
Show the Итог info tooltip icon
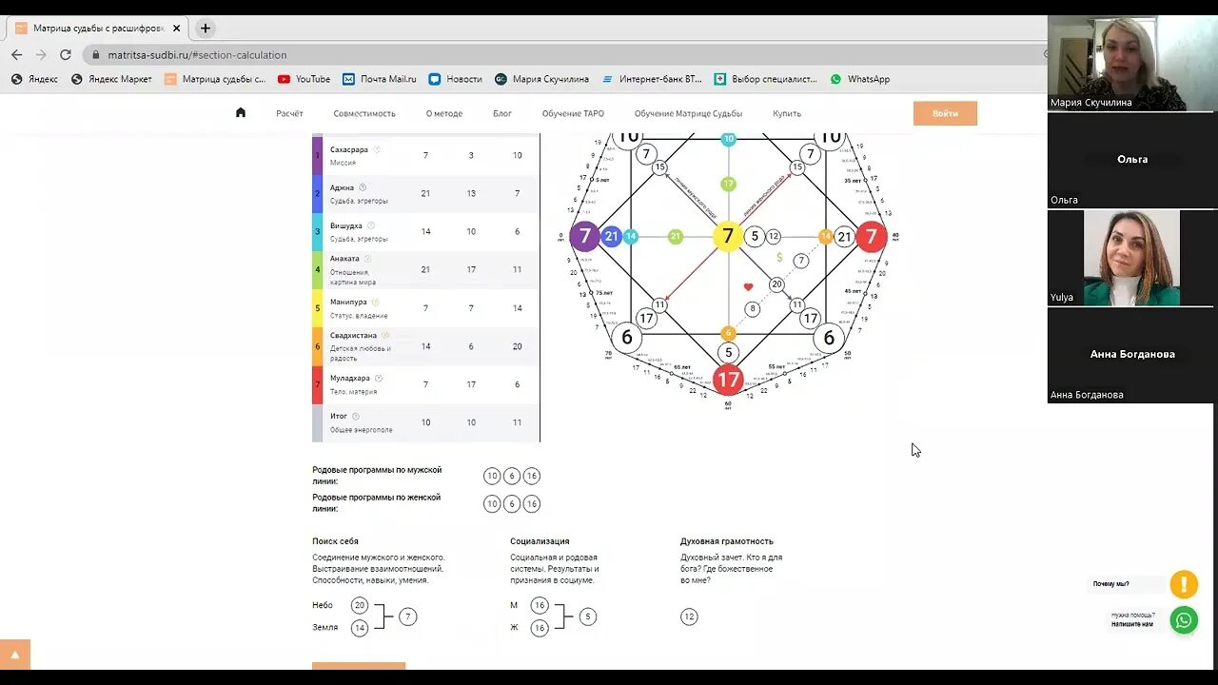pos(356,416)
